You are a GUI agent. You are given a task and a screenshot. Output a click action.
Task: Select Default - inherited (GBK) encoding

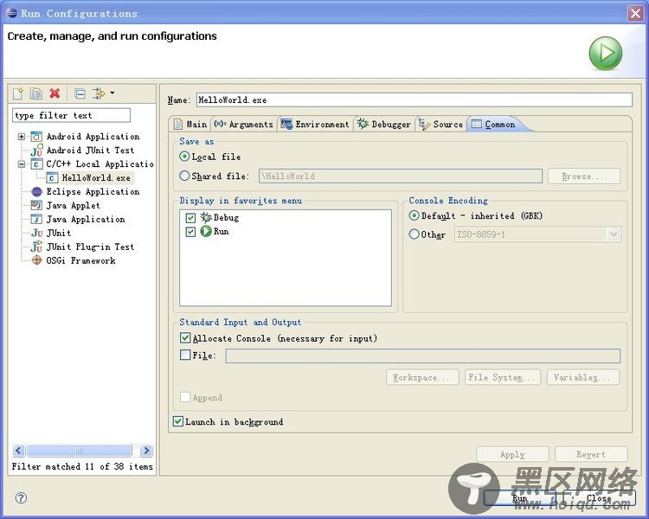(414, 215)
